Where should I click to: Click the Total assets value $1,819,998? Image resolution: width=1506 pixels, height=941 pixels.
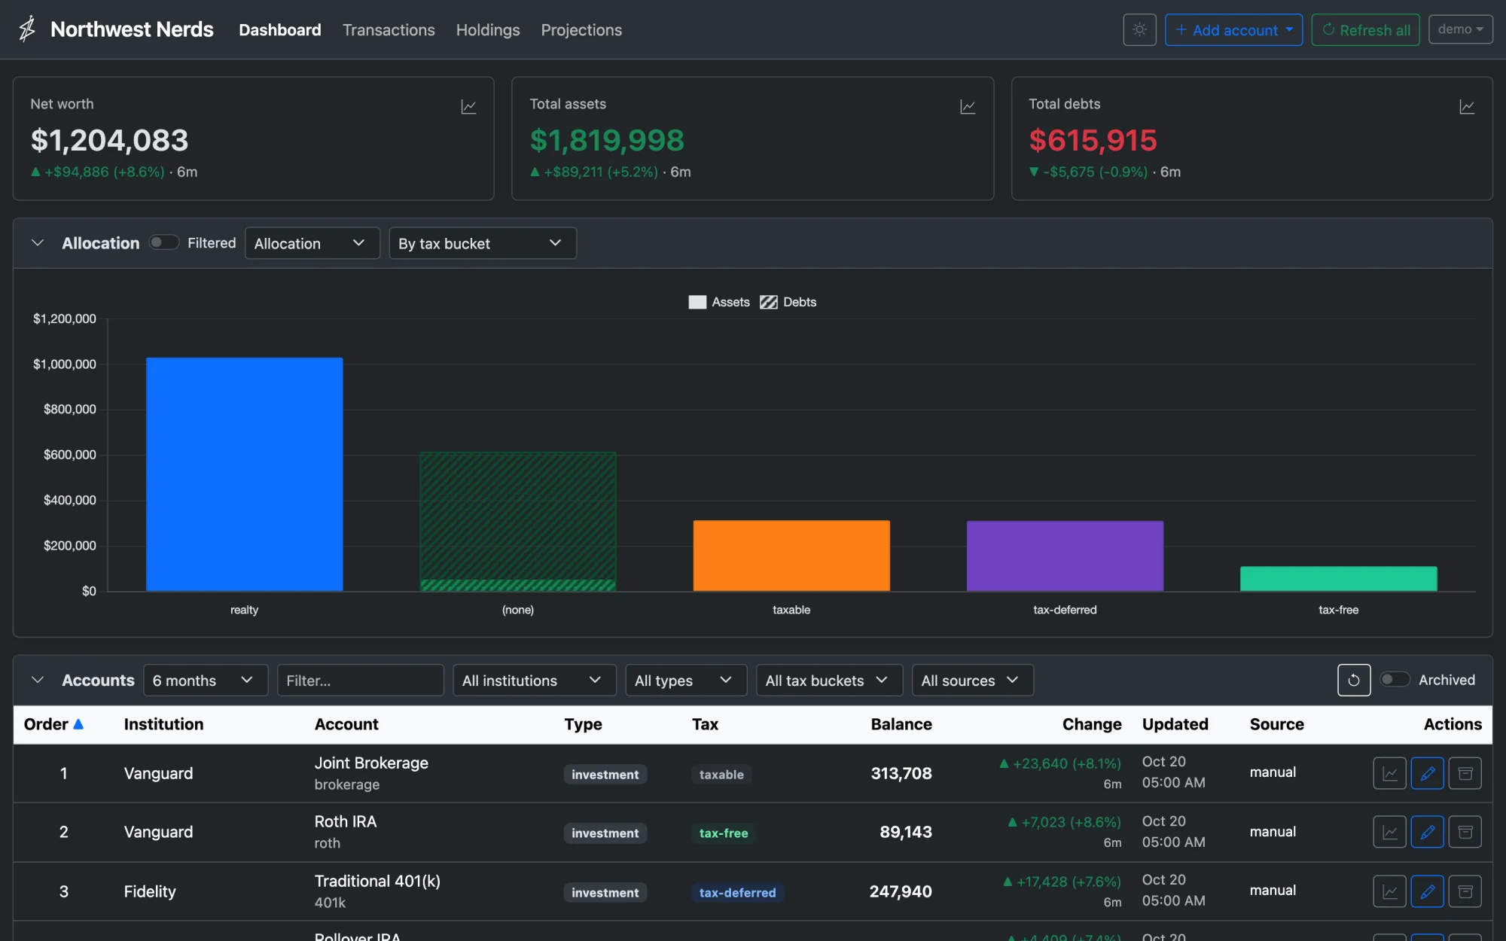tap(607, 140)
